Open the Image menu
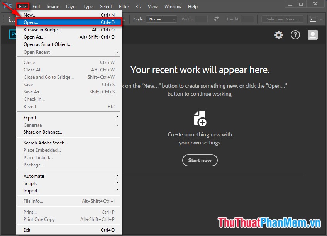 click(x=53, y=7)
